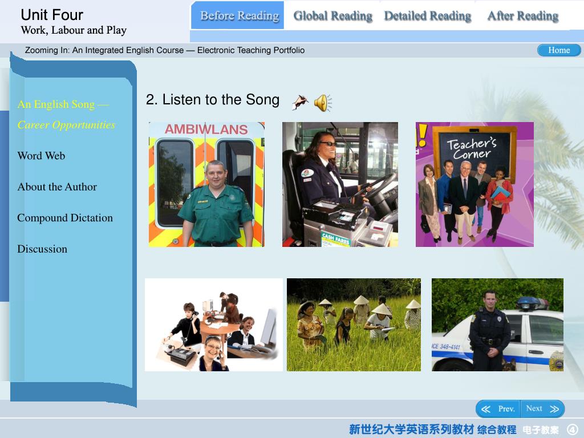Click the farmers in rice field photo
Image resolution: width=584 pixels, height=438 pixels.
pos(354,325)
